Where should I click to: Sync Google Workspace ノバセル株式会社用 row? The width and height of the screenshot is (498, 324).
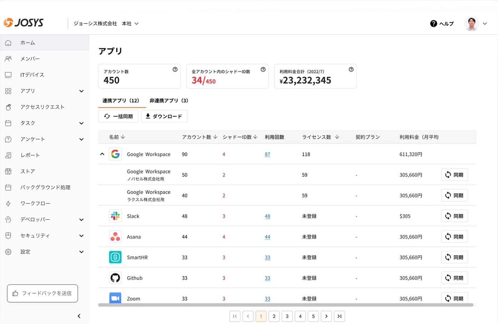(454, 175)
